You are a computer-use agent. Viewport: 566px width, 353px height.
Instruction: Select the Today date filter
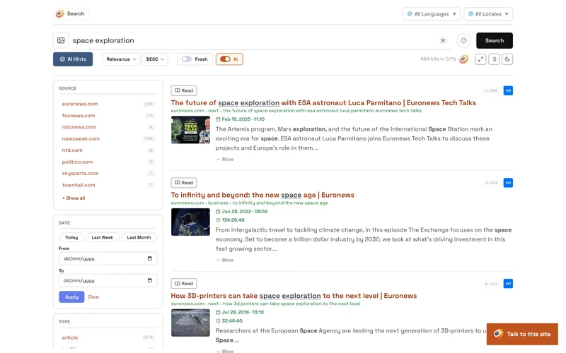(71, 237)
